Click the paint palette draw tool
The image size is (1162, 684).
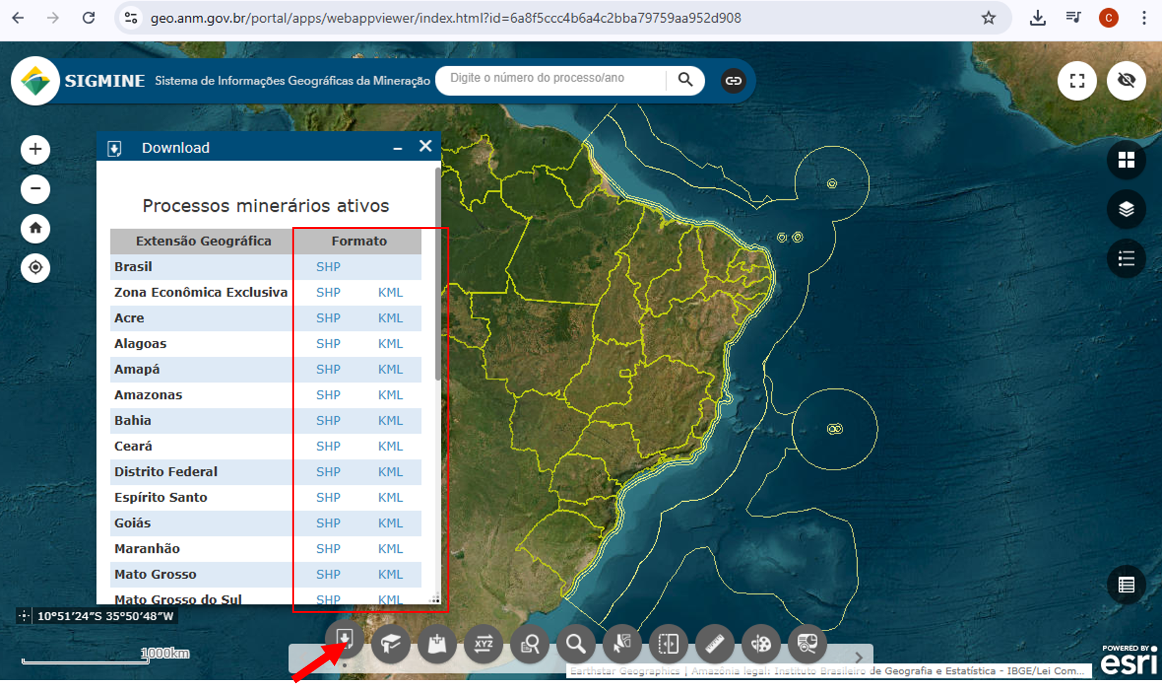point(761,644)
